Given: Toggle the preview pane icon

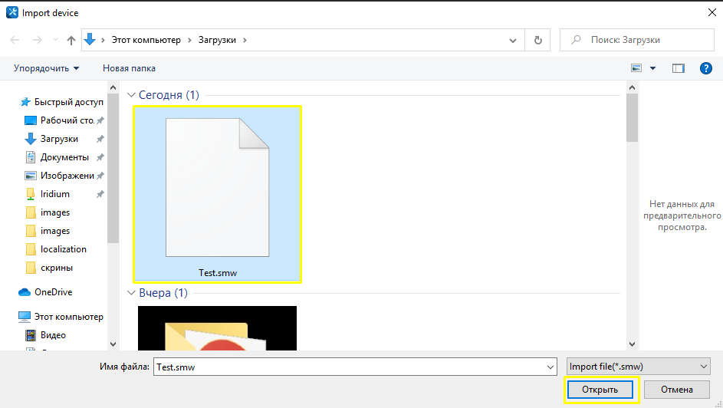Looking at the screenshot, I should 679,68.
